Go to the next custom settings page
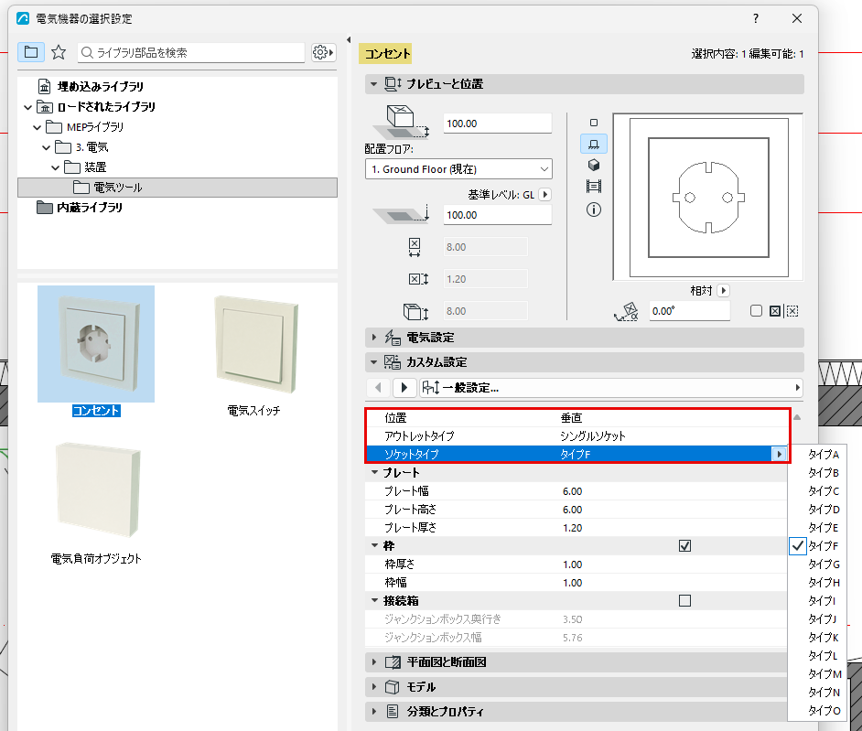Image resolution: width=862 pixels, height=731 pixels. [404, 388]
